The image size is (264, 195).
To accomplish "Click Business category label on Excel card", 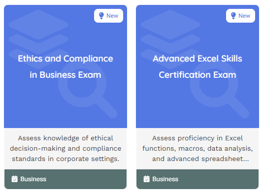I will click(x=165, y=179).
